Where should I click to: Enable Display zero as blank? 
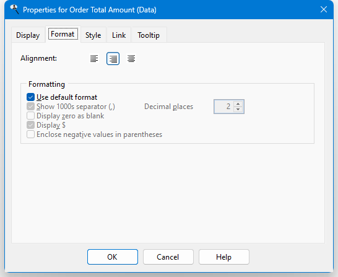pos(30,116)
